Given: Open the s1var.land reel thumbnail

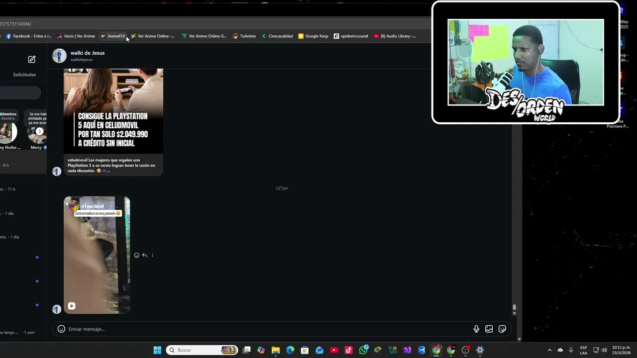Looking at the screenshot, I should click(97, 255).
